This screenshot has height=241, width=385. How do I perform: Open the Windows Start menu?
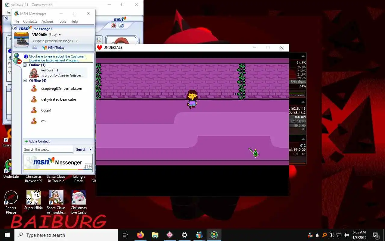7,235
